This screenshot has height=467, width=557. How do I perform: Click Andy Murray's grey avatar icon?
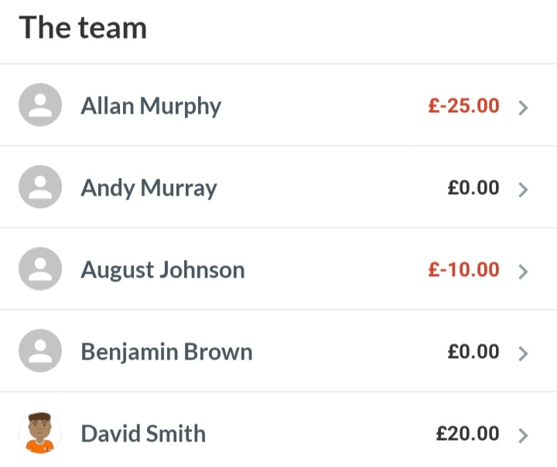(x=40, y=187)
